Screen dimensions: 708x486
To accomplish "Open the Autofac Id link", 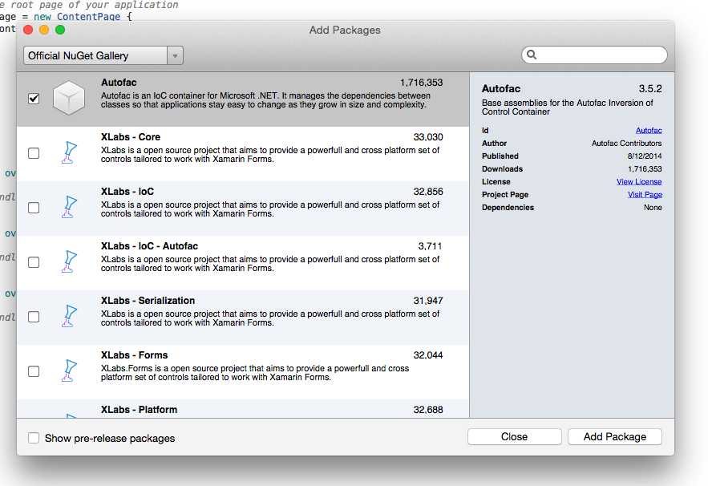I will pyautogui.click(x=649, y=130).
